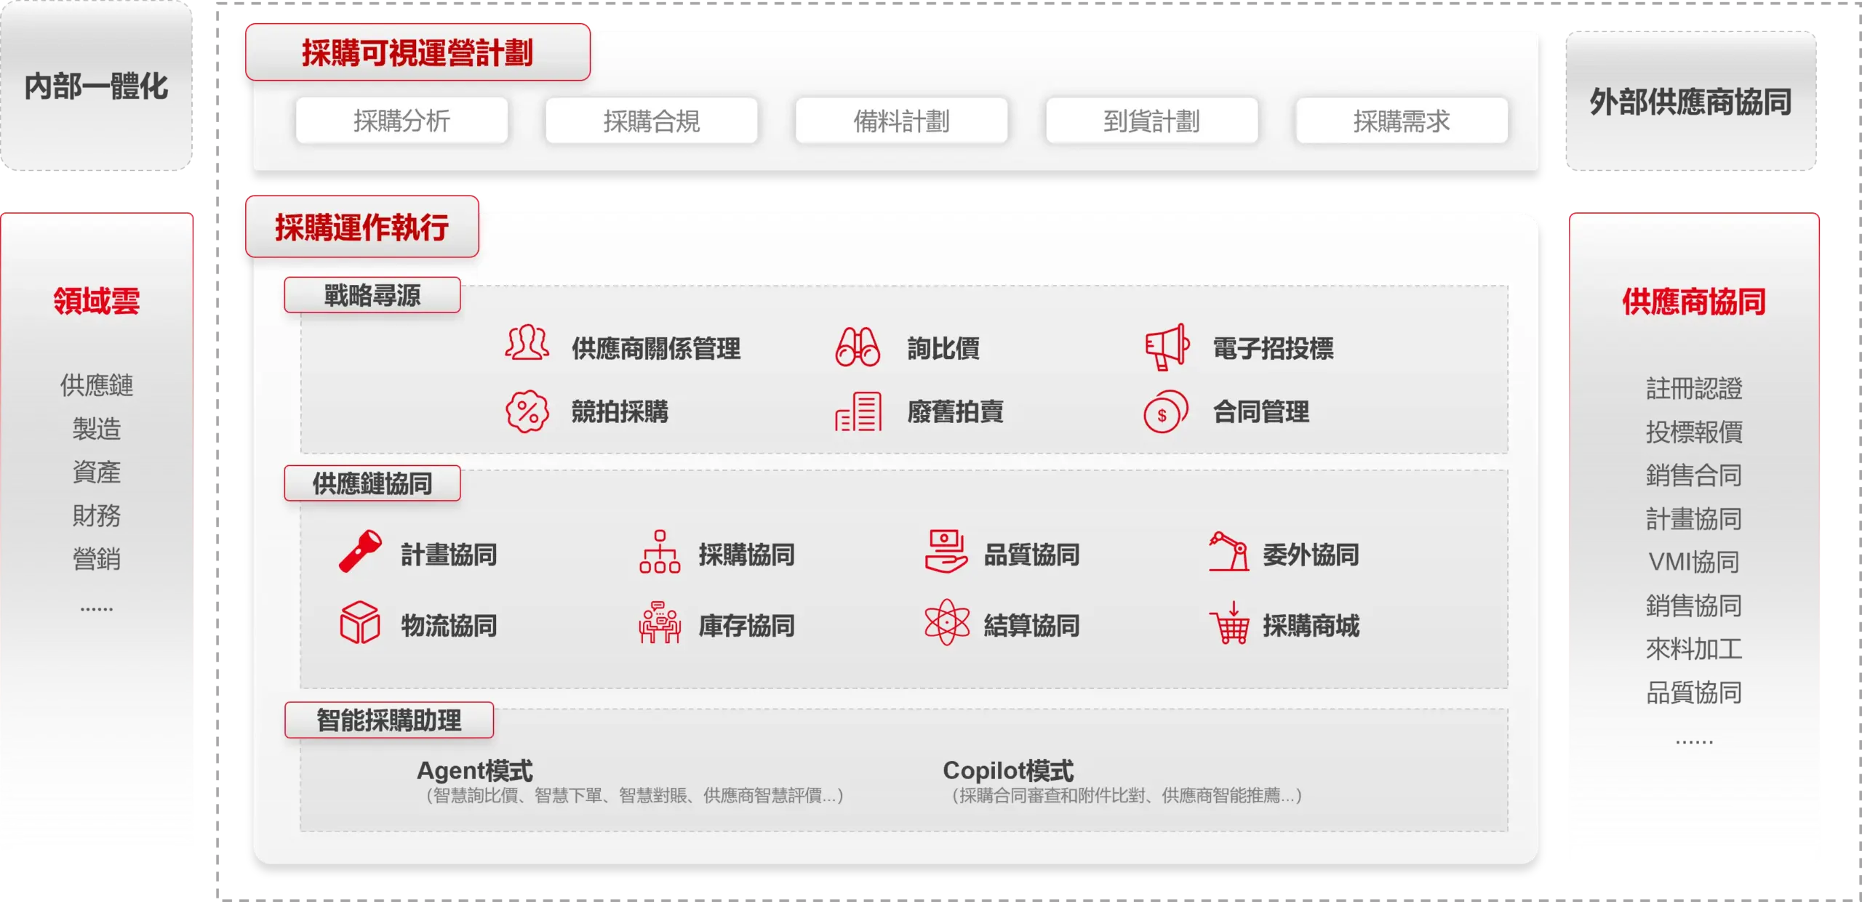
Task: Click the atom icon for 結算協同
Action: (x=946, y=622)
